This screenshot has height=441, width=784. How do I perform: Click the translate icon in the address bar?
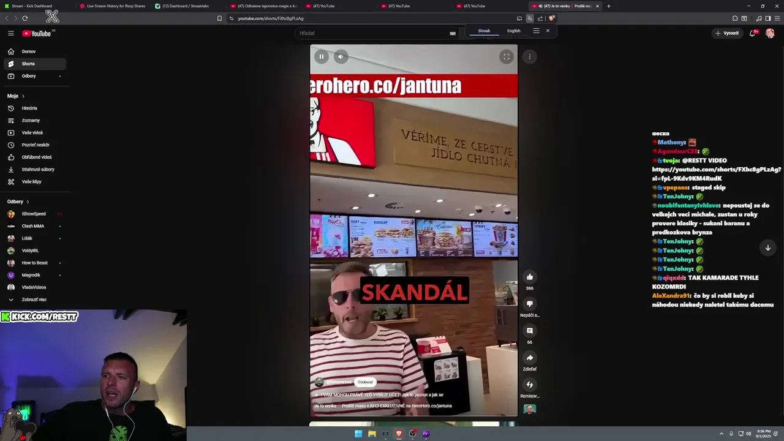(x=530, y=18)
